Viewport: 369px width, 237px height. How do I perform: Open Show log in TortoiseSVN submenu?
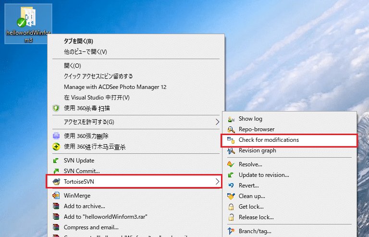tap(289, 119)
